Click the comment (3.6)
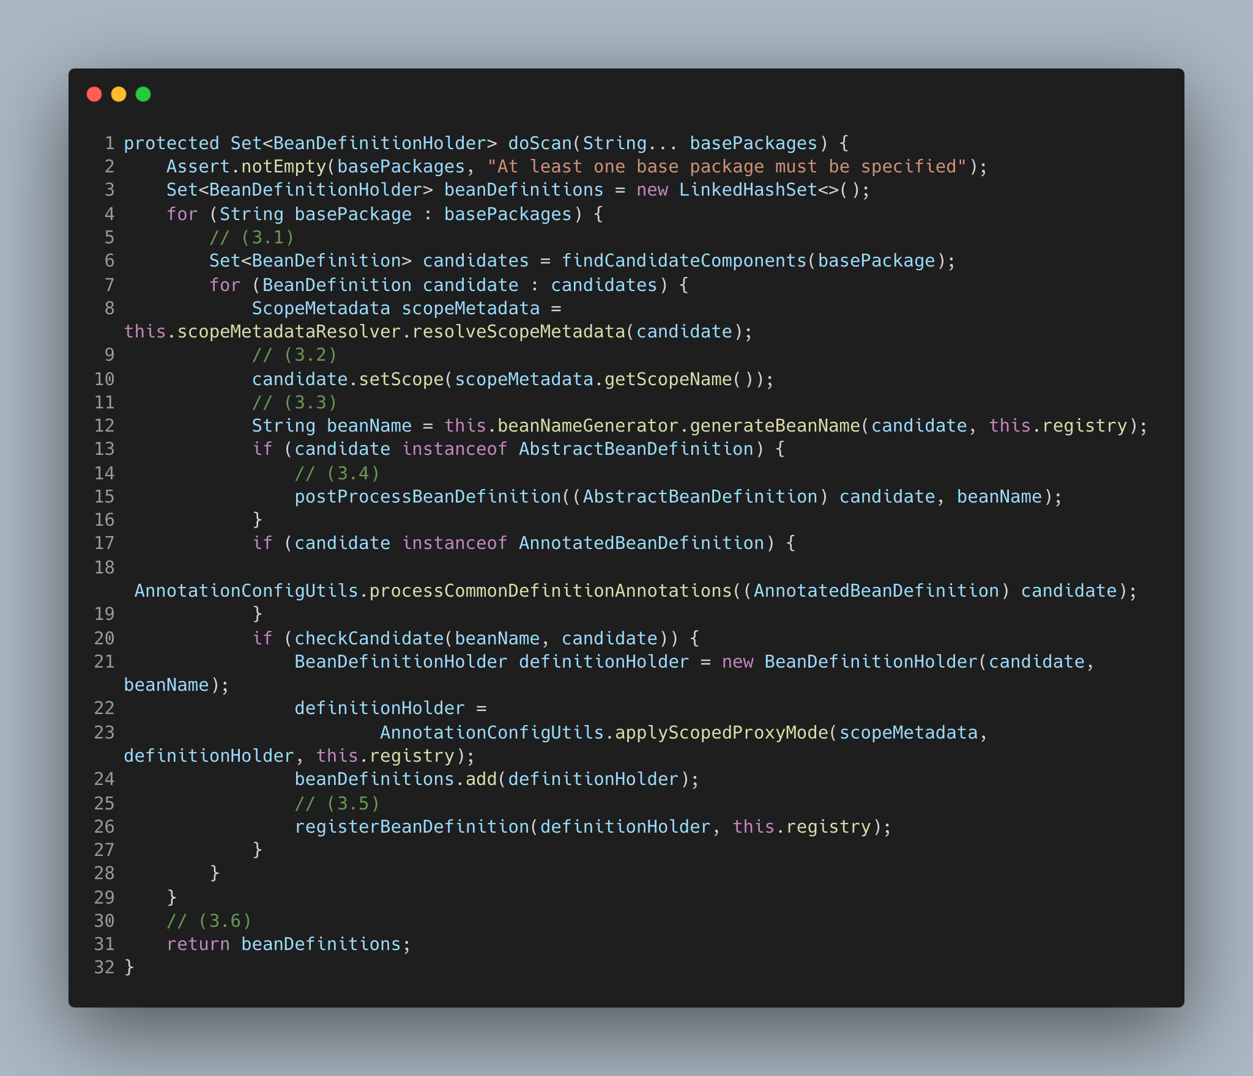This screenshot has width=1253, height=1076. [x=209, y=921]
